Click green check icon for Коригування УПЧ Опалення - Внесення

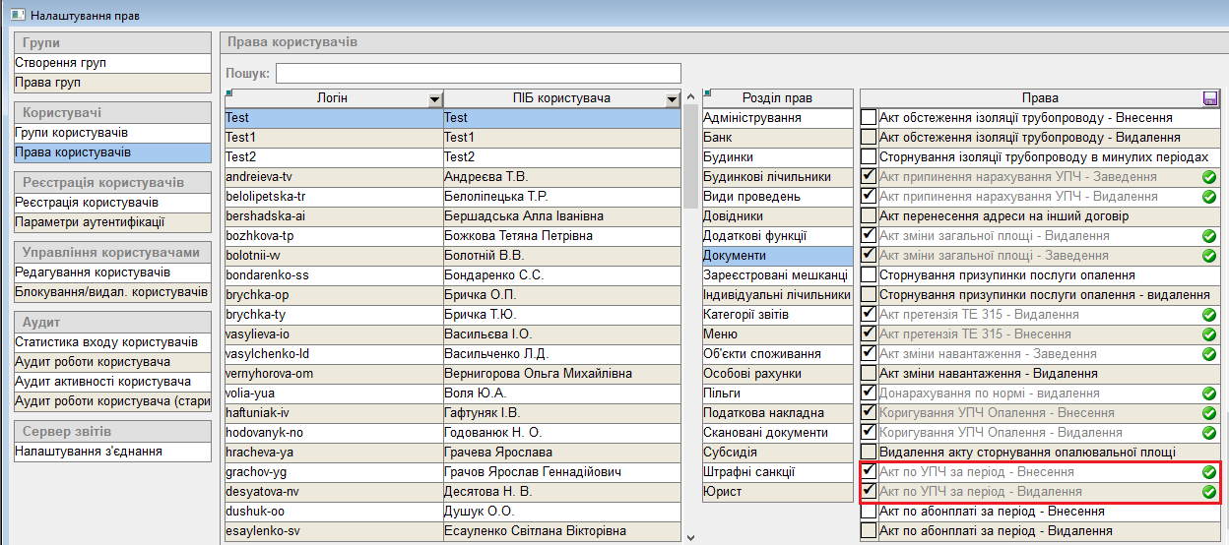point(1208,413)
